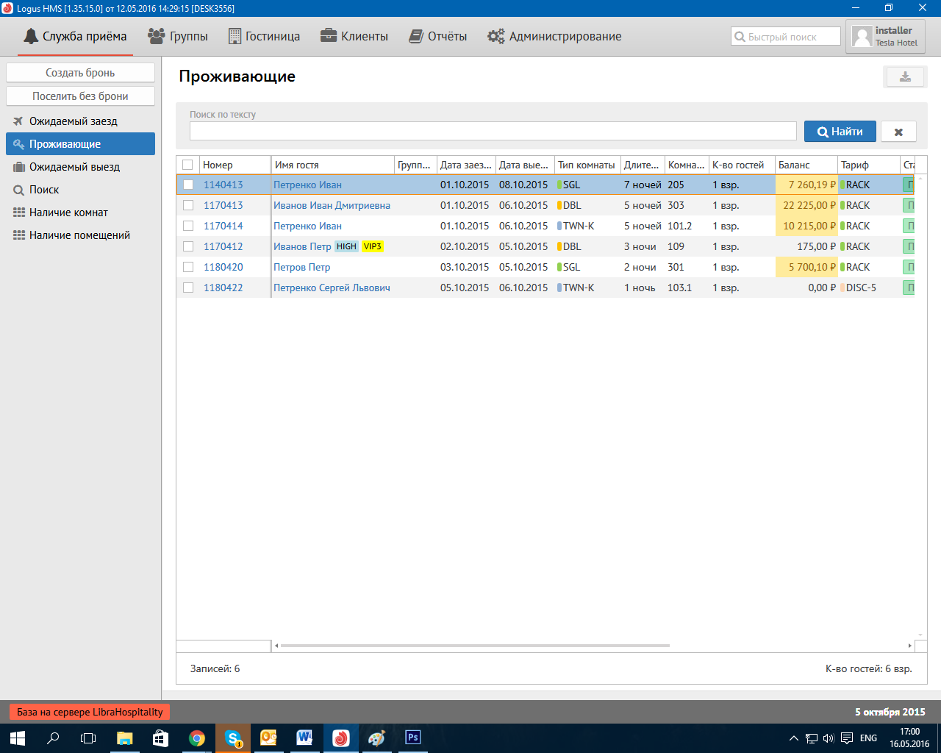Toggle the select-all header checkbox
This screenshot has width=941, height=753.
pos(187,165)
